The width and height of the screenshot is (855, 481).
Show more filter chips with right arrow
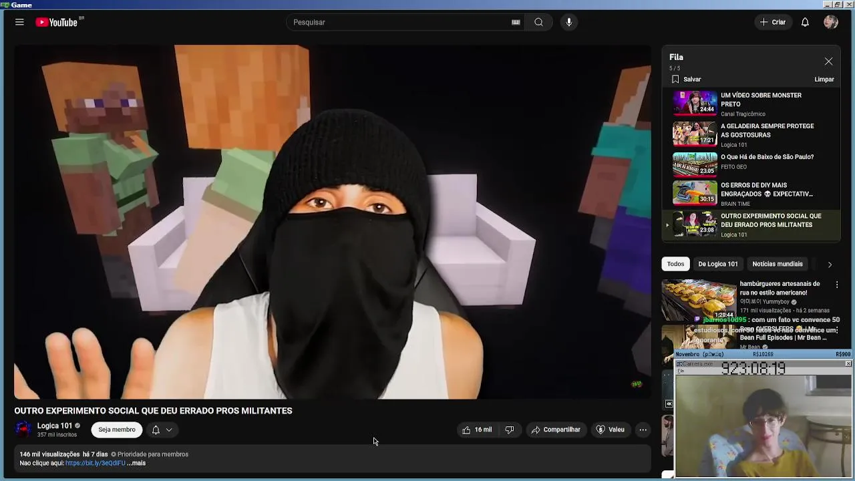pos(830,265)
